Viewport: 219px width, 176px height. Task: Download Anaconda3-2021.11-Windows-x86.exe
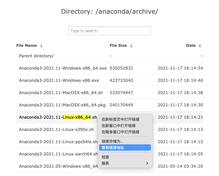(59, 80)
